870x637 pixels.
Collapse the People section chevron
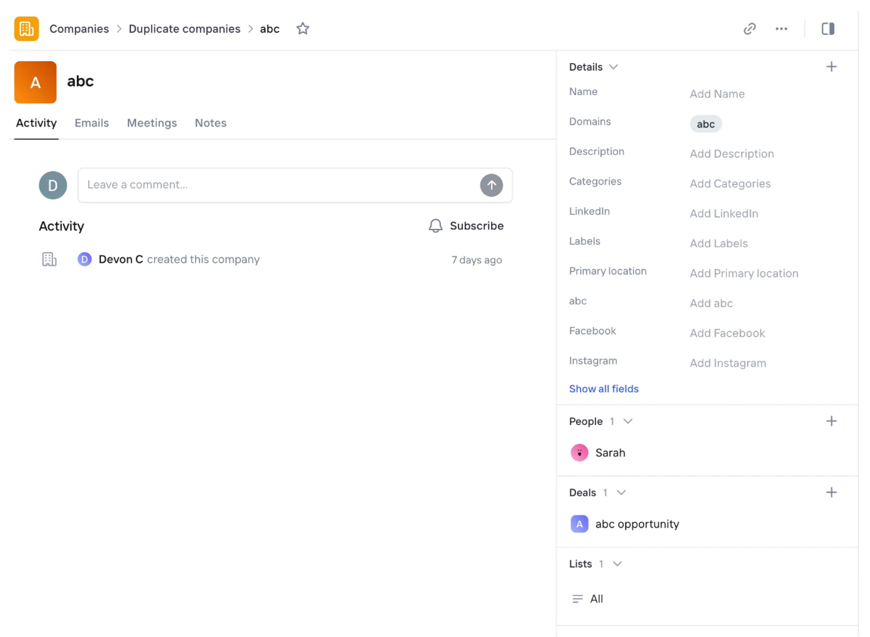[x=628, y=421]
